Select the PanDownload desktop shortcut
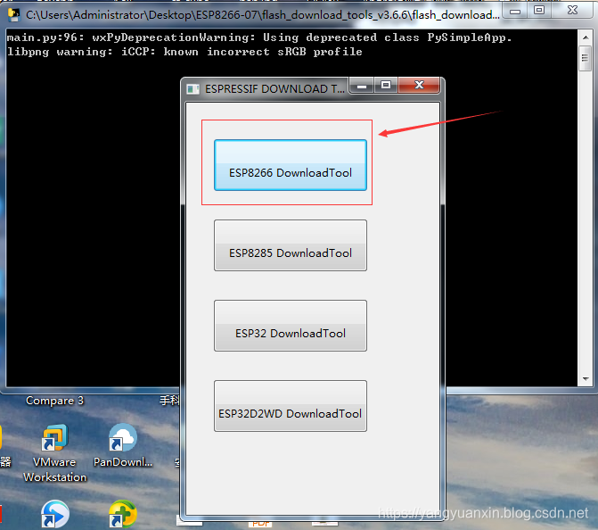The image size is (598, 530). pos(123,445)
